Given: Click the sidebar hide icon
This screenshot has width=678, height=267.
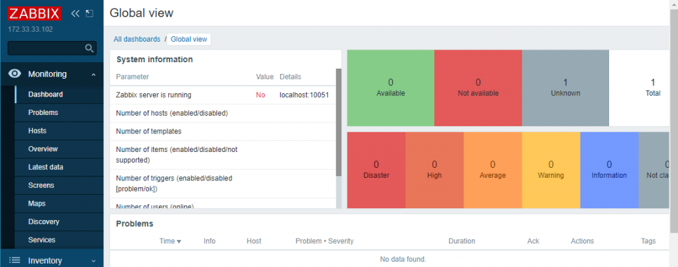Looking at the screenshot, I should pyautogui.click(x=89, y=13).
